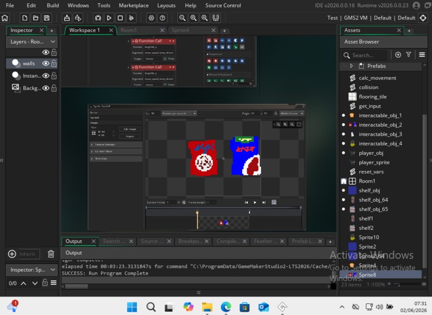The image size is (432, 315).
Task: Open the Marketplace menu
Action: tap(134, 5)
